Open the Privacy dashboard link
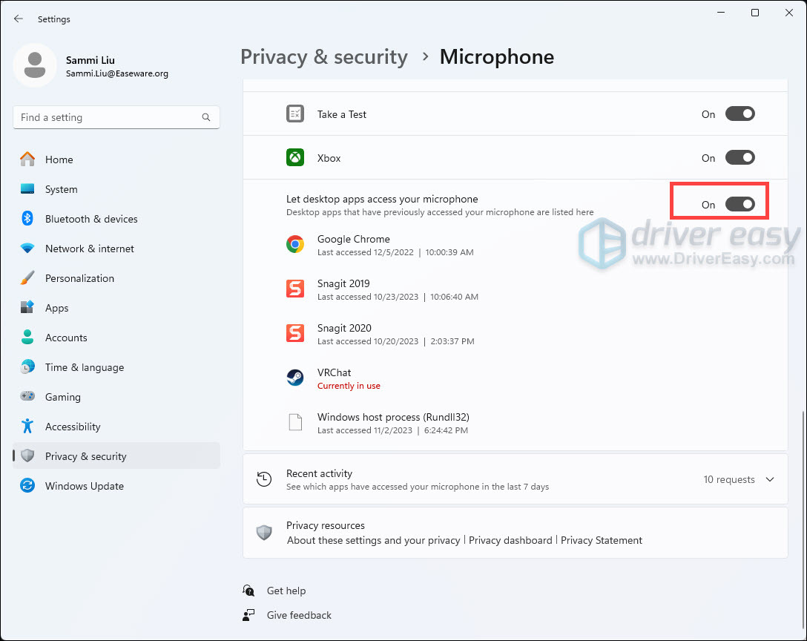 pyautogui.click(x=510, y=540)
